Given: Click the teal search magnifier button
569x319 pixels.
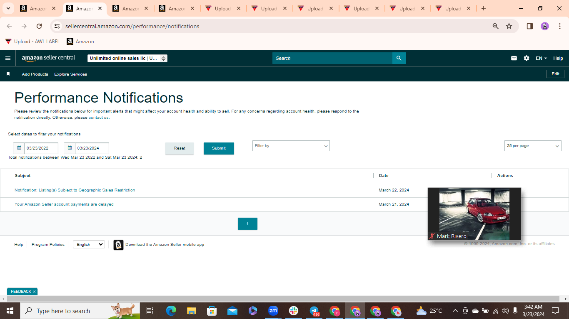Looking at the screenshot, I should (x=399, y=58).
